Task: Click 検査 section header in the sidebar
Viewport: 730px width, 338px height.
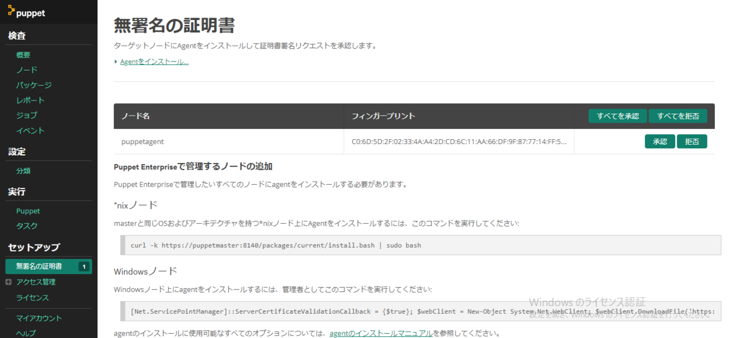Action: [x=16, y=36]
